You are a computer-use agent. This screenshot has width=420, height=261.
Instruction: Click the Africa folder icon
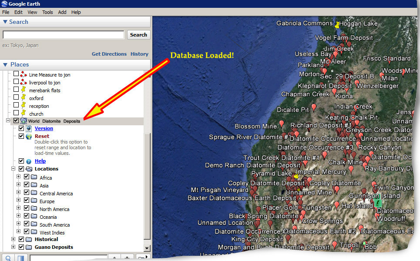tap(34, 177)
